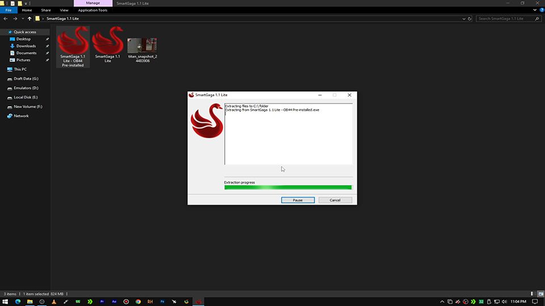The image size is (545, 306).
Task: Open the Emulators (D:) drive
Action: (x=26, y=88)
